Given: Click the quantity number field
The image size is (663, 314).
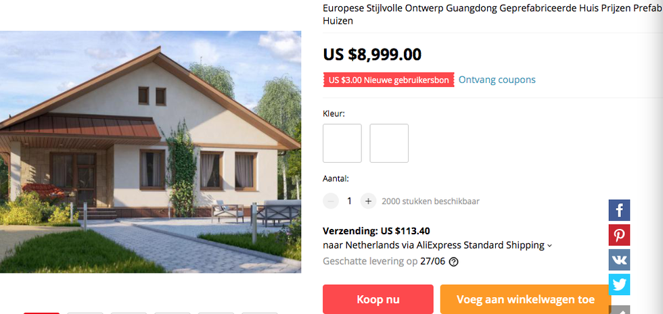Looking at the screenshot, I should point(349,201).
